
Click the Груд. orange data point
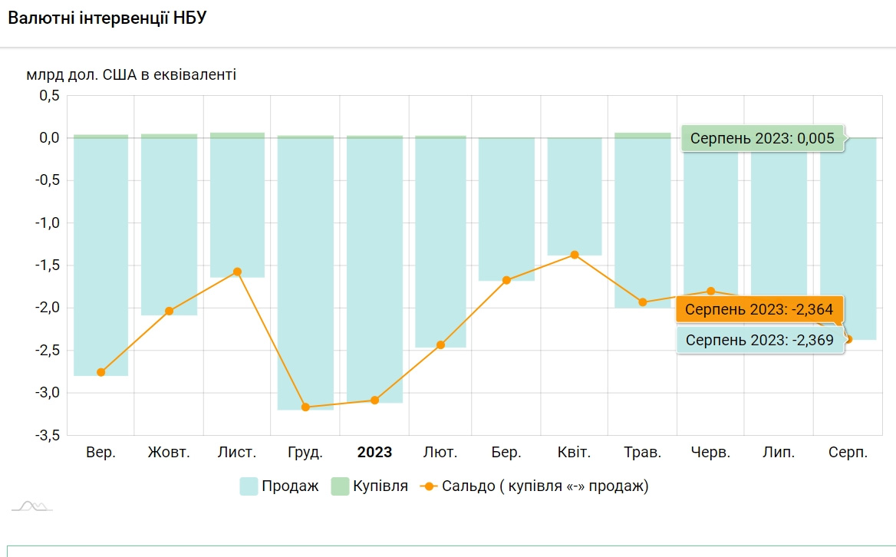pyautogui.click(x=305, y=407)
